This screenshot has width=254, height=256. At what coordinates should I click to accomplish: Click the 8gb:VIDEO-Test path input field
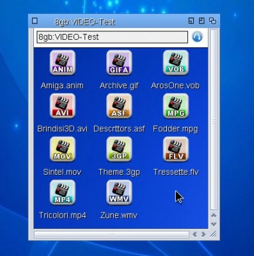point(112,37)
